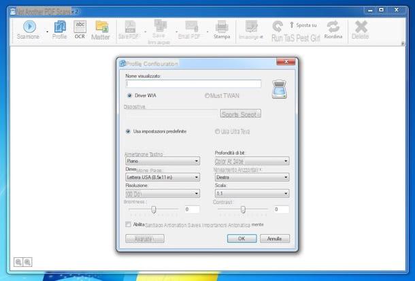Select the TWAIN driver radio button
This screenshot has width=415, height=281.
(x=207, y=96)
